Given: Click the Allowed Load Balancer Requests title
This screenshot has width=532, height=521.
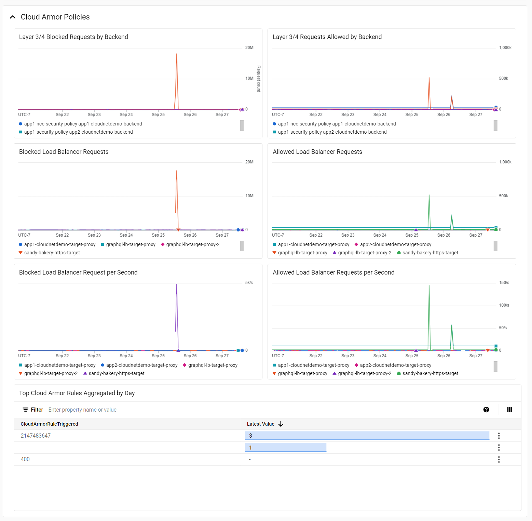Looking at the screenshot, I should (x=317, y=152).
